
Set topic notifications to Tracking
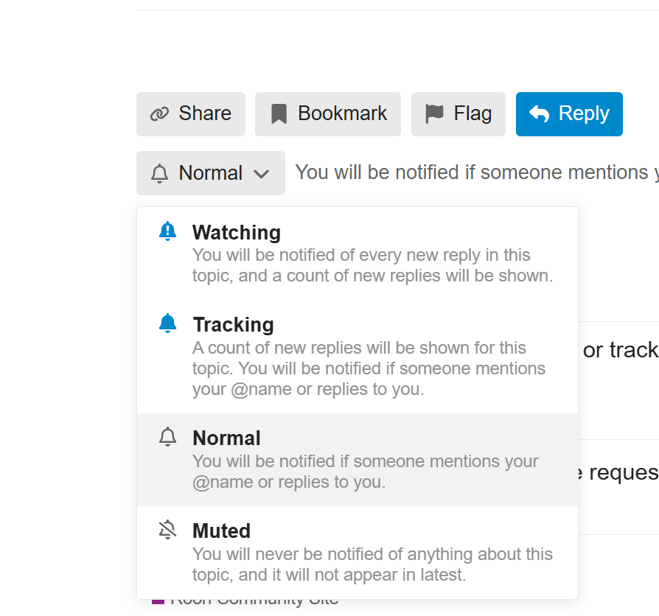pos(233,325)
